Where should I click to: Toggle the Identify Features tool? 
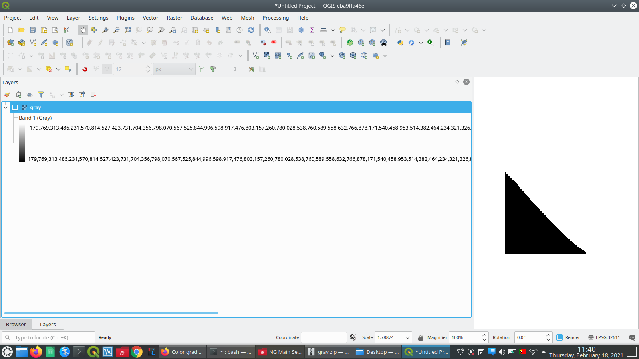pos(267,30)
